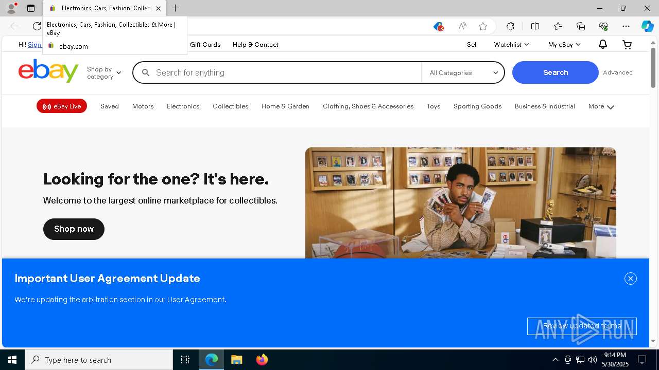Open Edge Settings and more menu

click(x=626, y=26)
